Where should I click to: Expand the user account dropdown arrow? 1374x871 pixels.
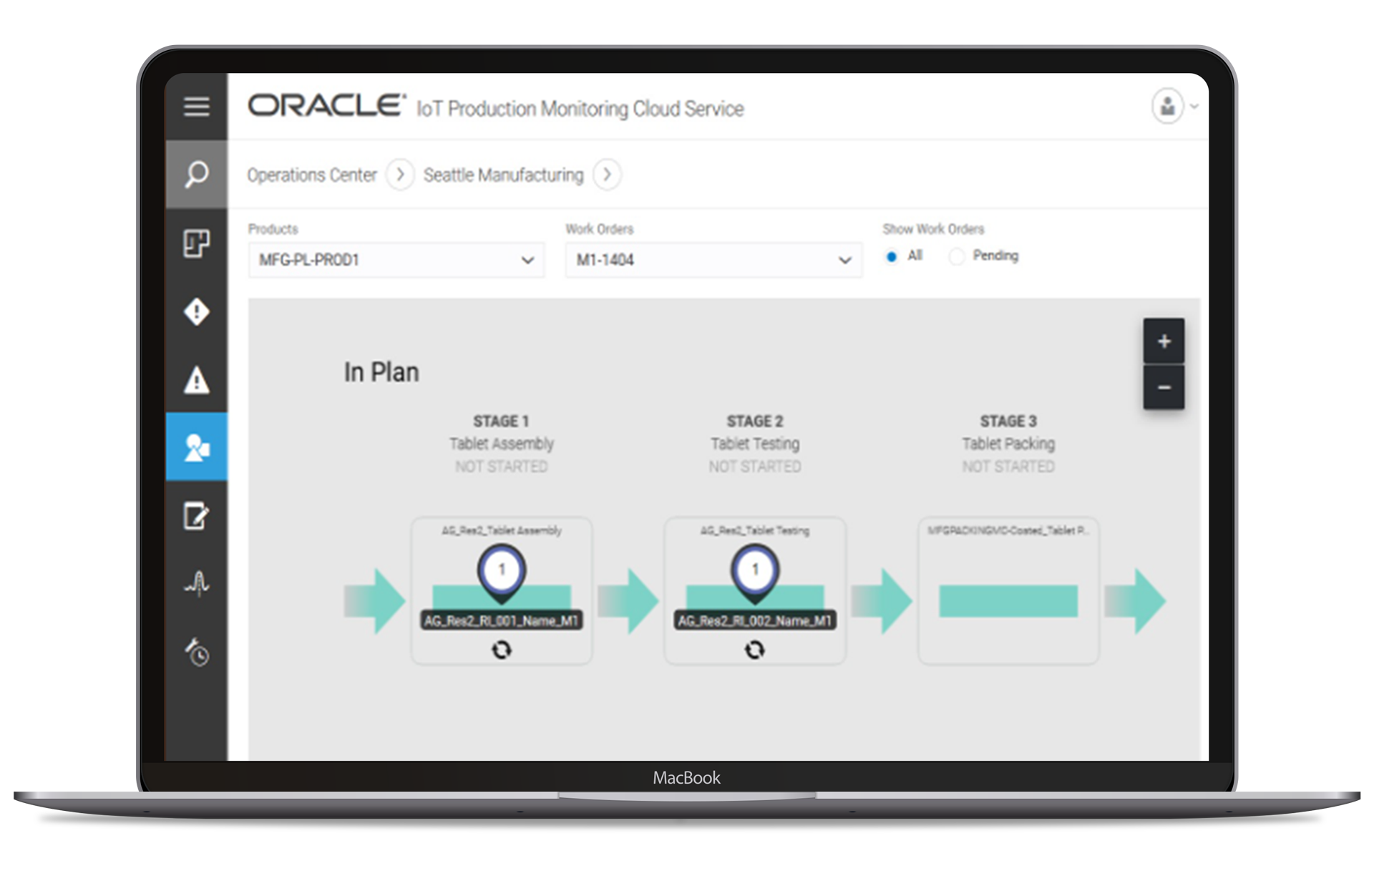(1194, 107)
